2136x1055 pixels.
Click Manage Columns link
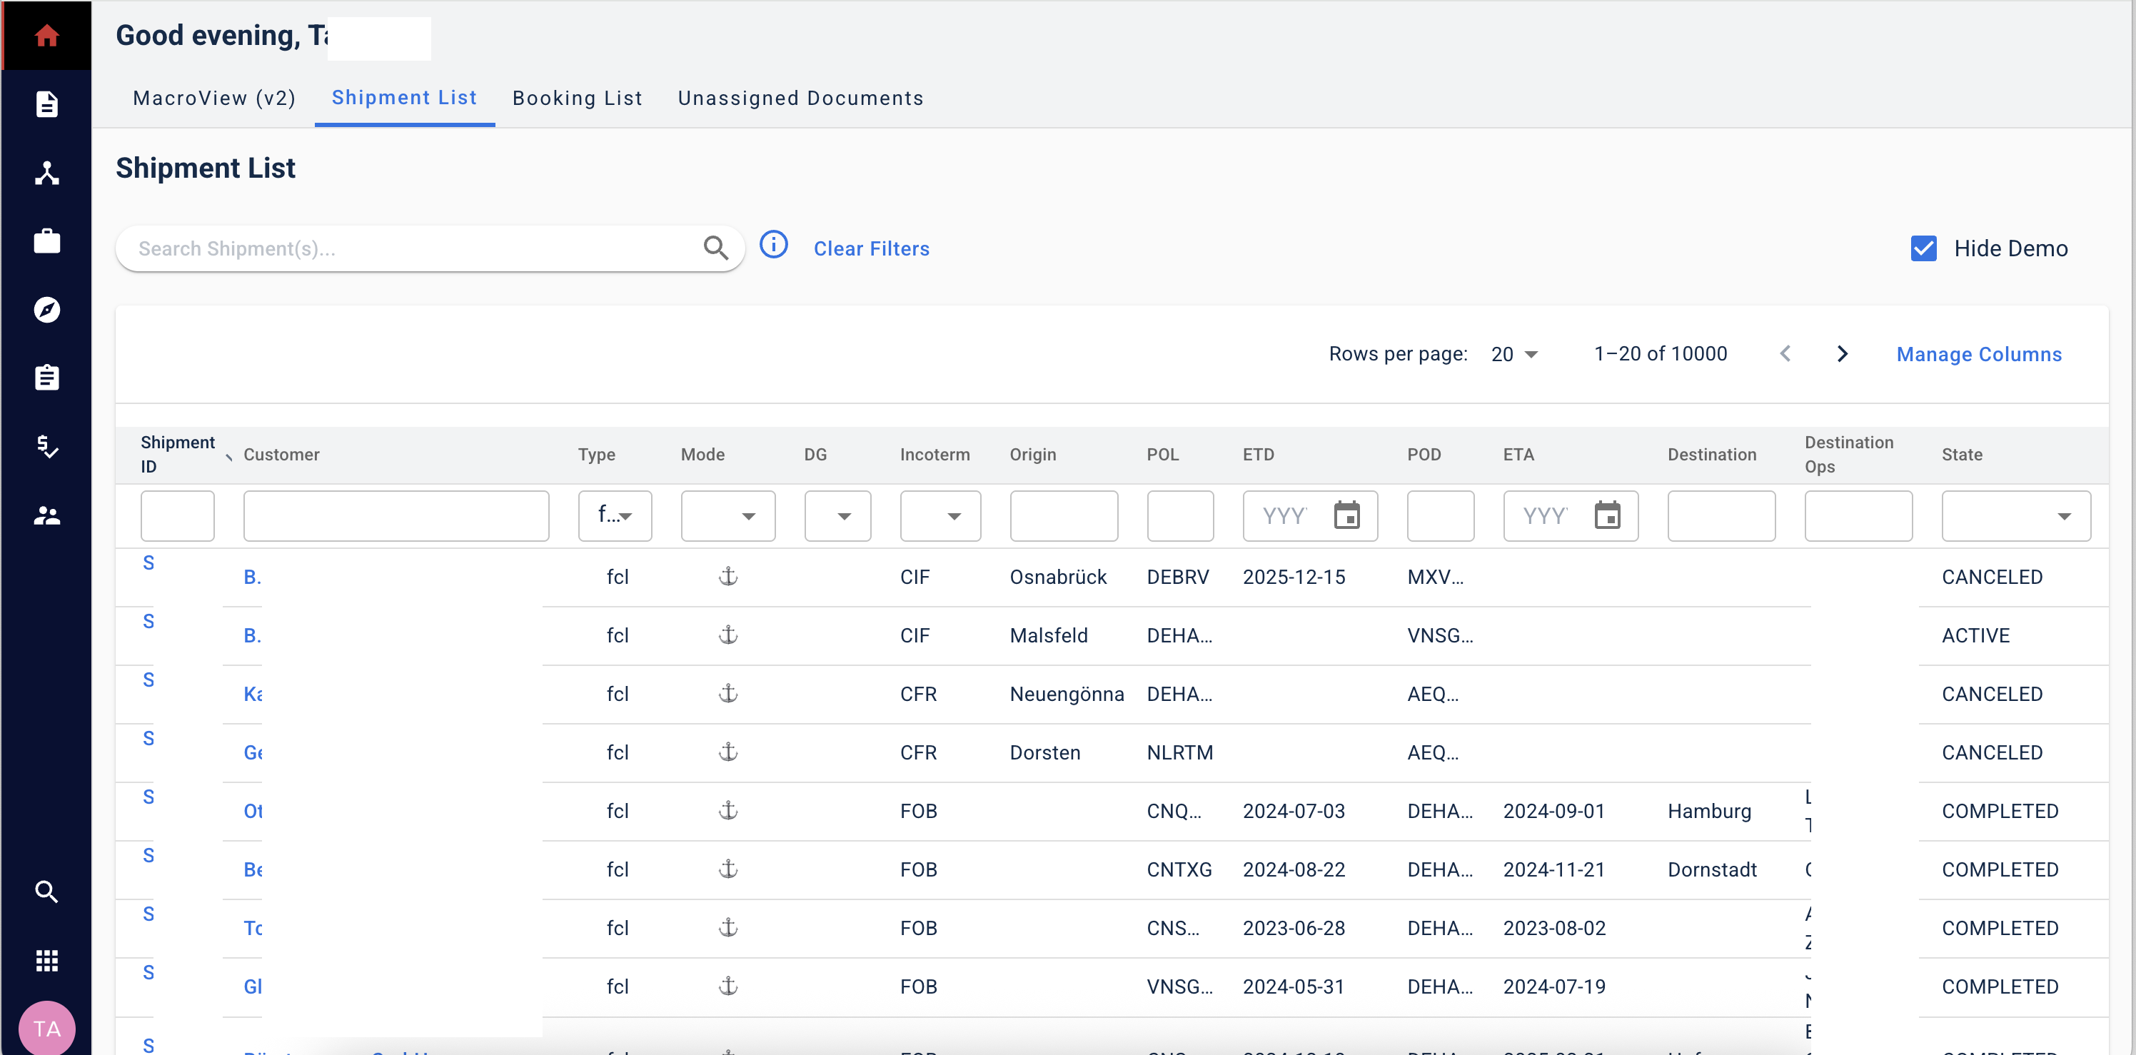coord(1978,355)
